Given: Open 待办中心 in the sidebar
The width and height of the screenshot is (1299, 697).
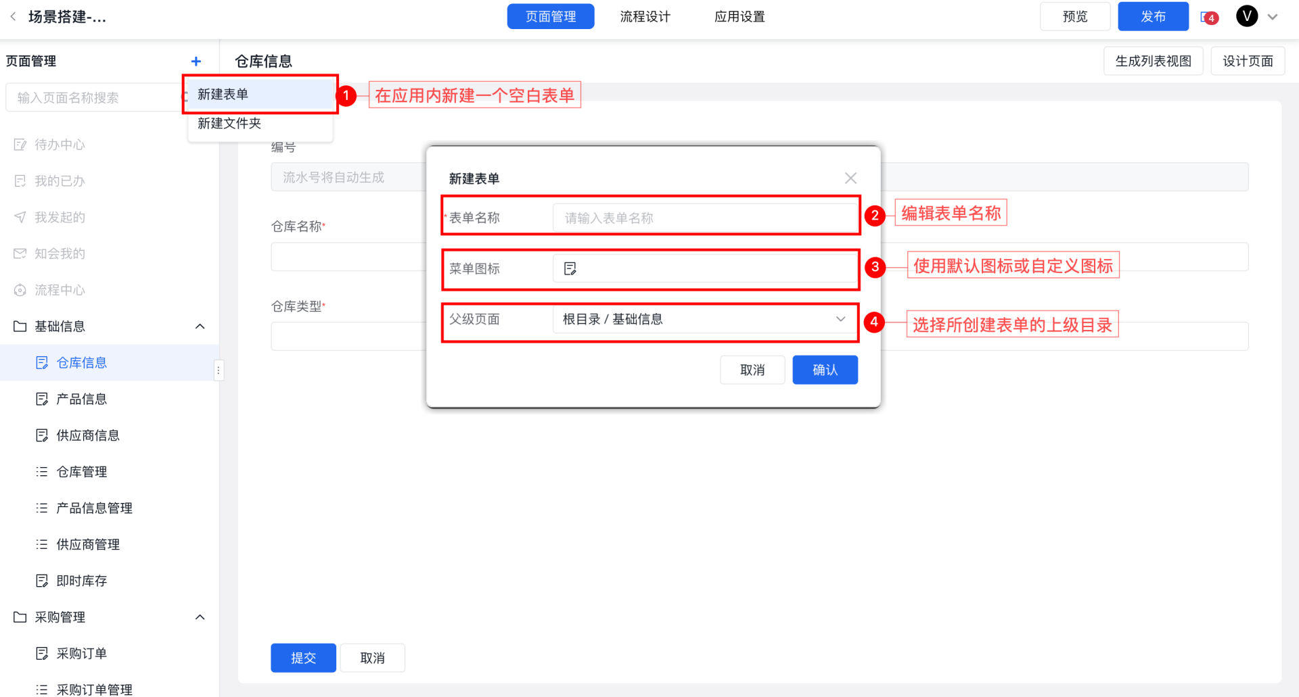Looking at the screenshot, I should 60,145.
